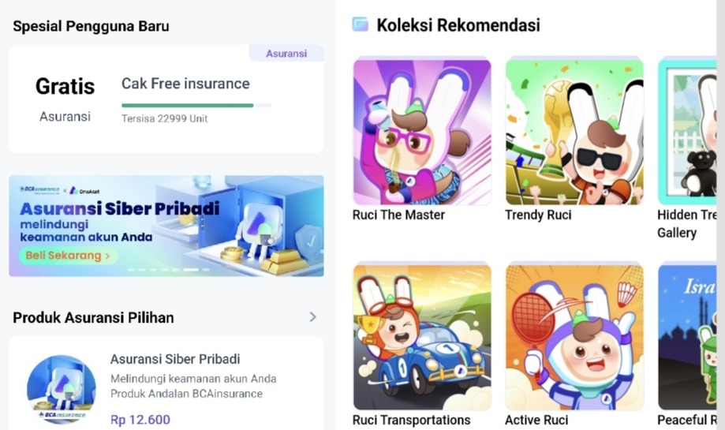Click the Asuransi Siber Pribadi product icon

click(x=62, y=388)
